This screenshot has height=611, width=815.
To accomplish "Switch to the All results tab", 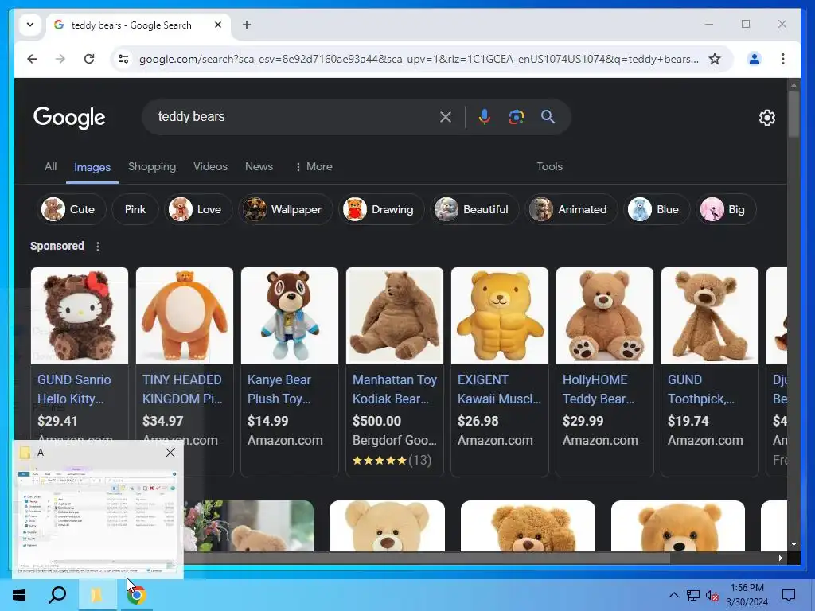I will (x=50, y=167).
